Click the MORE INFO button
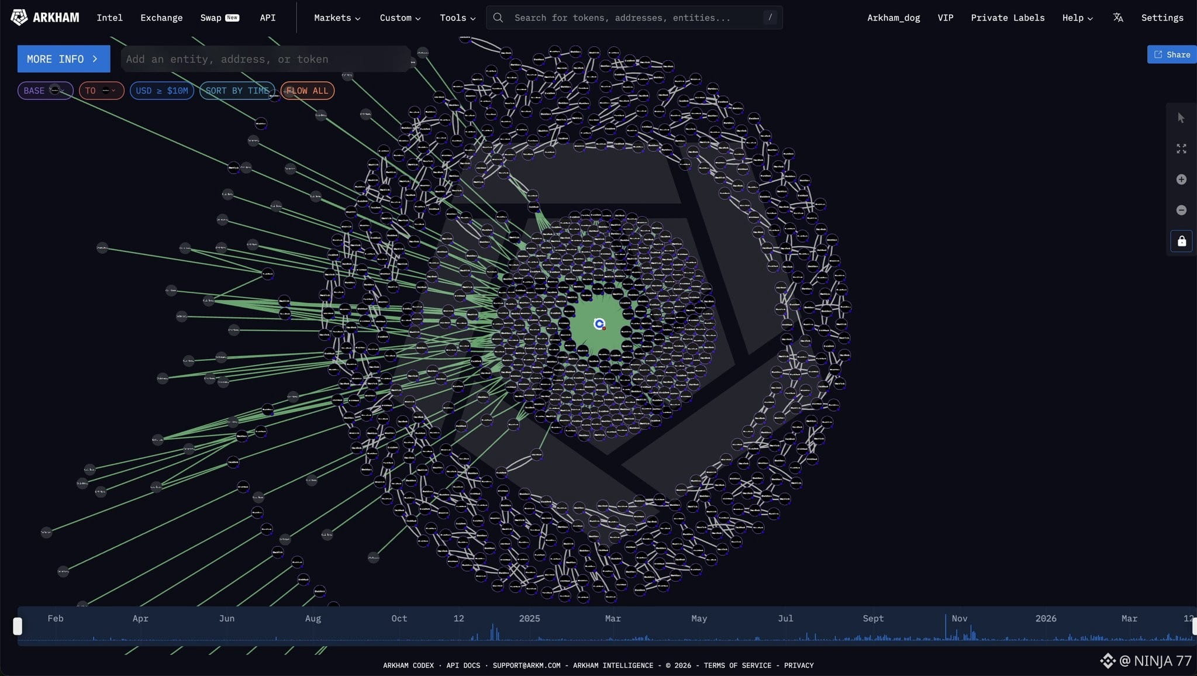This screenshot has width=1197, height=676. 64,59
